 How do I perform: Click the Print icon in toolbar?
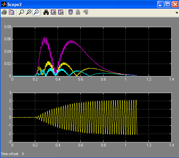(4, 12)
